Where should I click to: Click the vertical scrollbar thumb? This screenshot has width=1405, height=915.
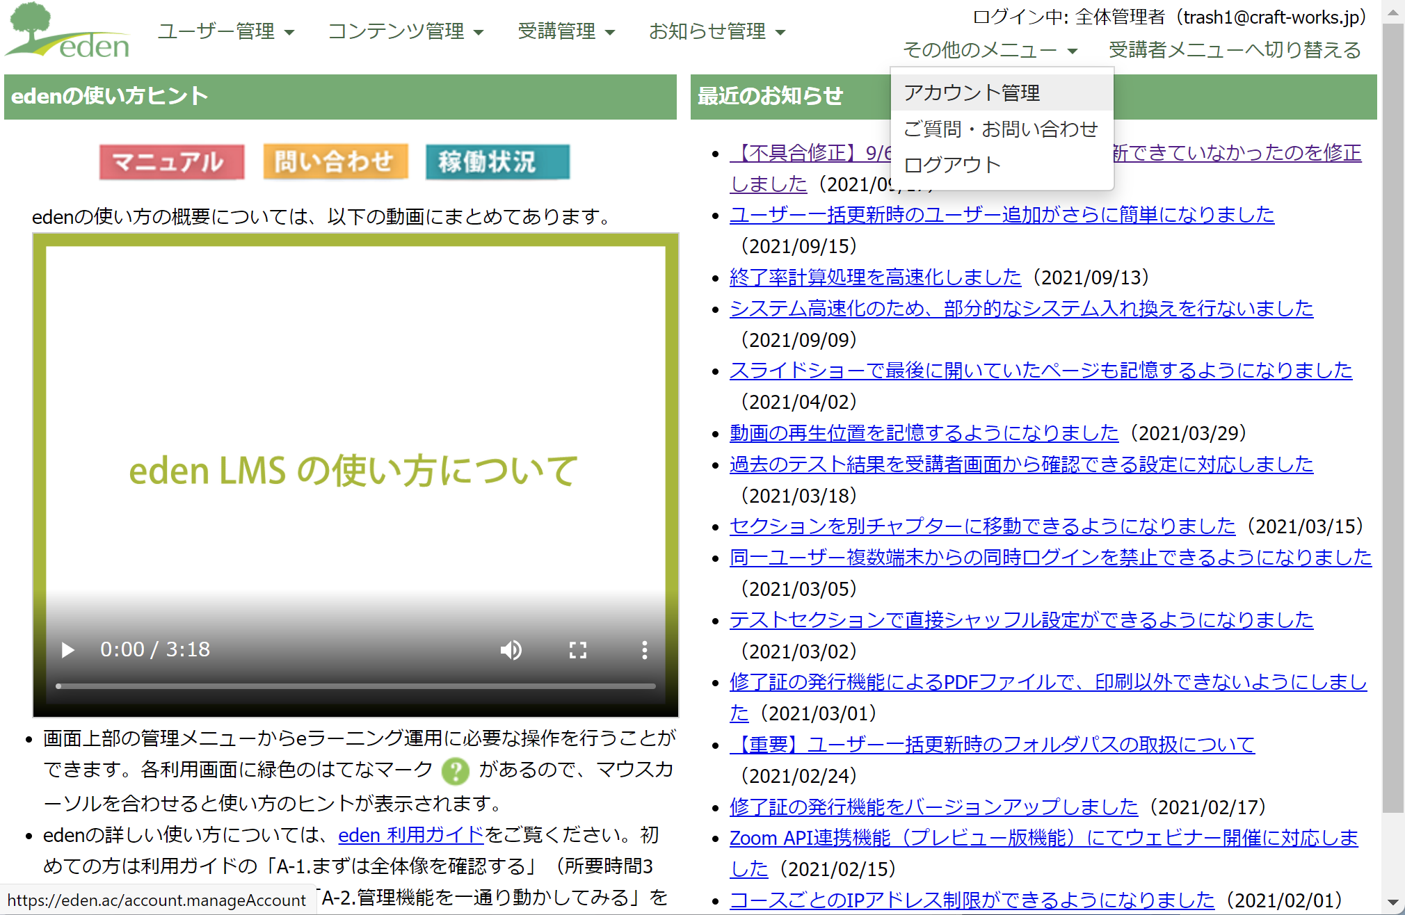[x=1392, y=417]
